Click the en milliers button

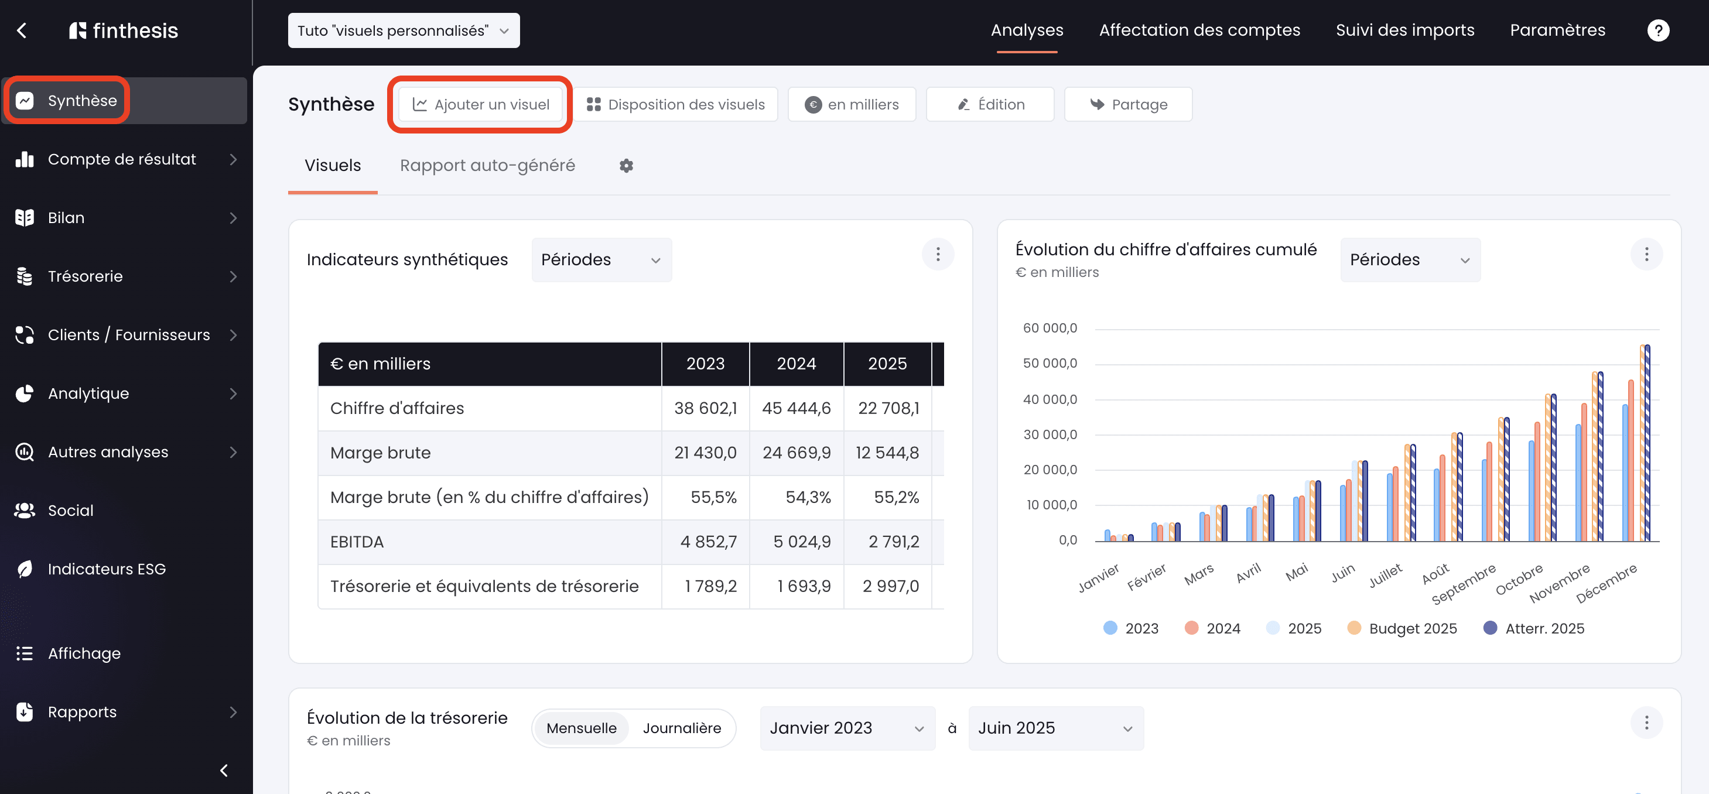[851, 104]
